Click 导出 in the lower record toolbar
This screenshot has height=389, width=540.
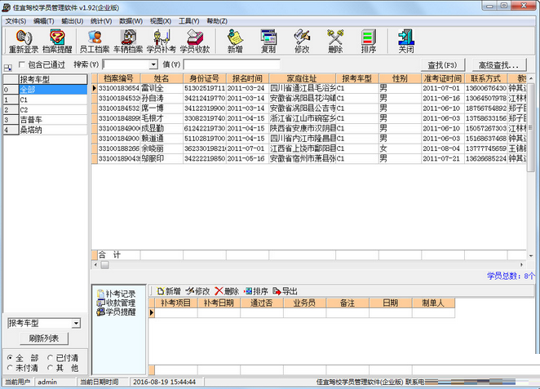(285, 291)
